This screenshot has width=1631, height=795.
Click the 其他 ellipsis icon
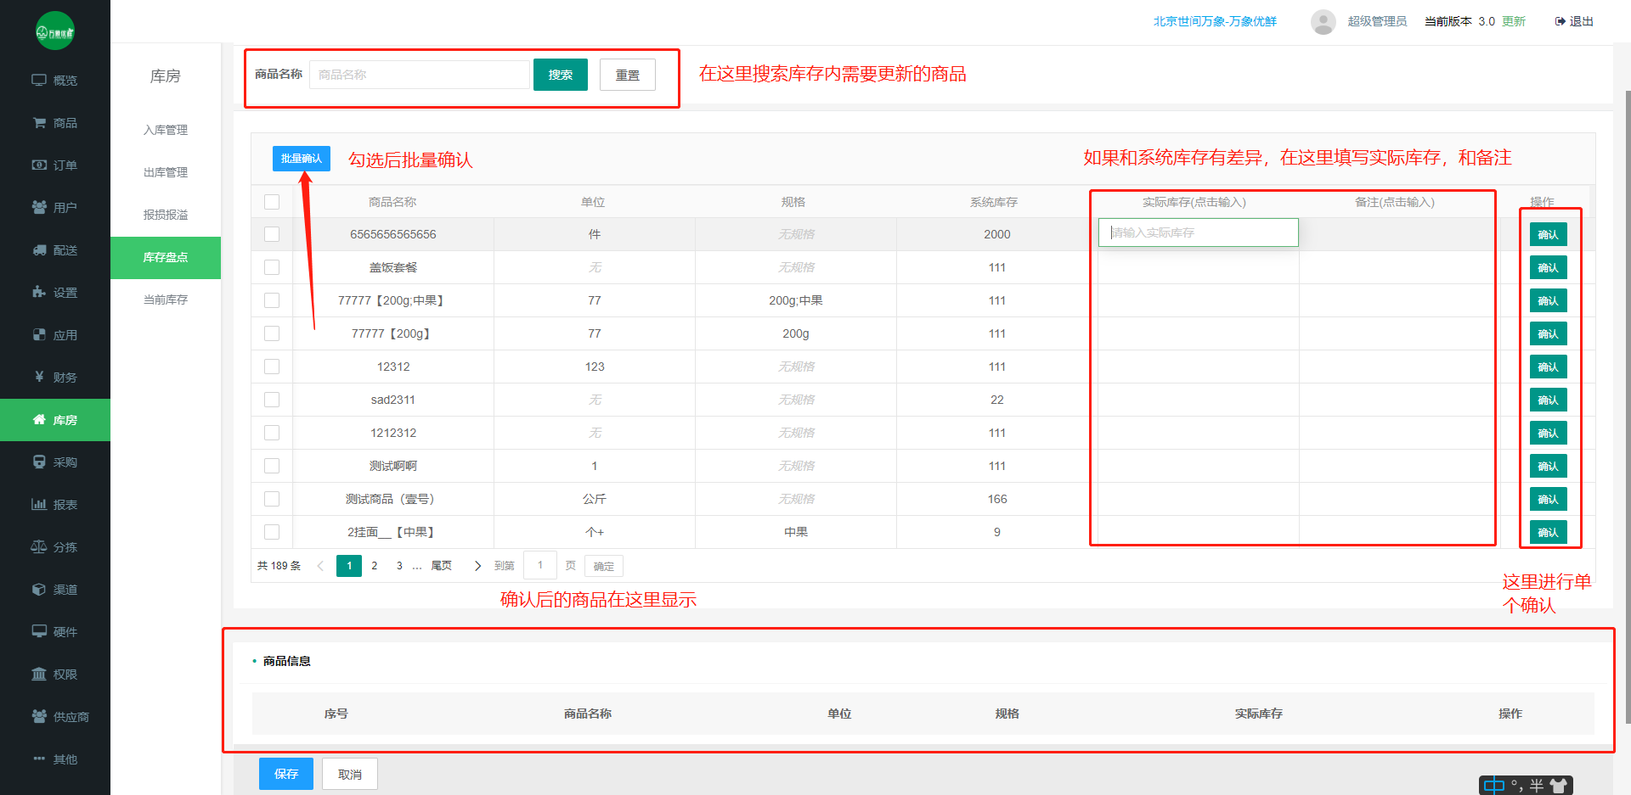click(39, 759)
